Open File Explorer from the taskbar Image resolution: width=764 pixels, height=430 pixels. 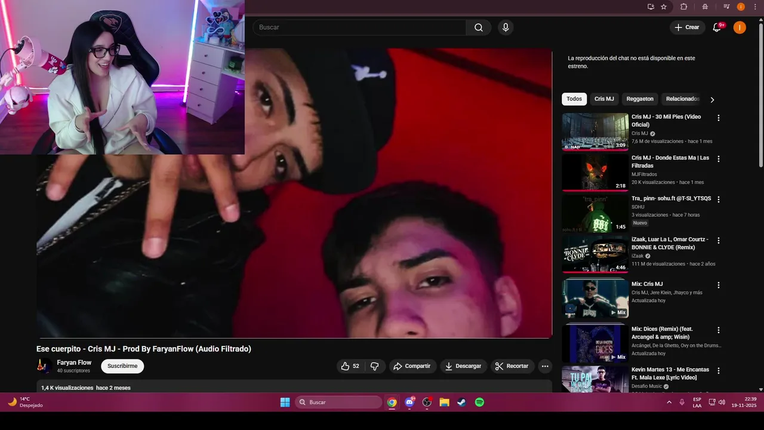pyautogui.click(x=444, y=403)
